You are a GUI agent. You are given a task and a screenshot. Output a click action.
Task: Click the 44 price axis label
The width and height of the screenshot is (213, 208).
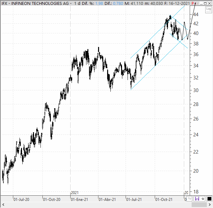(x=196, y=14)
